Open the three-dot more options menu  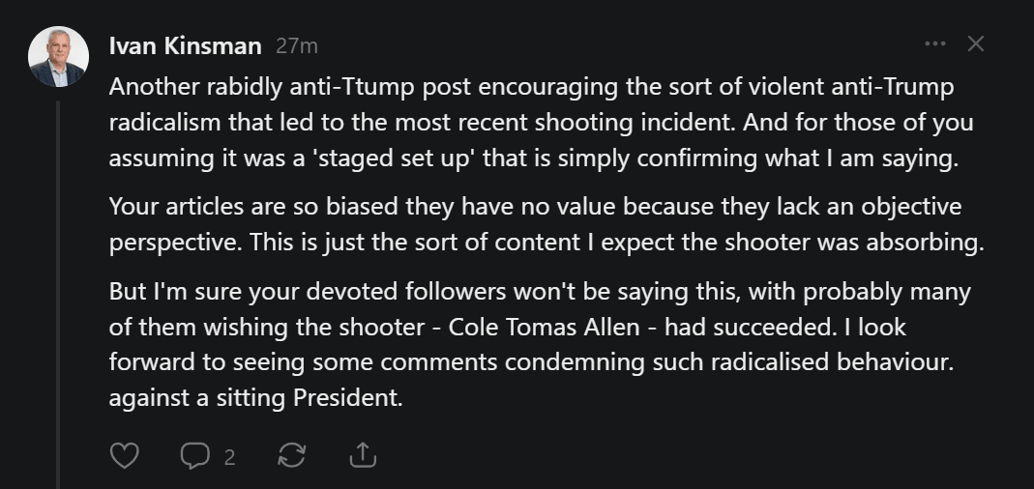pos(935,43)
